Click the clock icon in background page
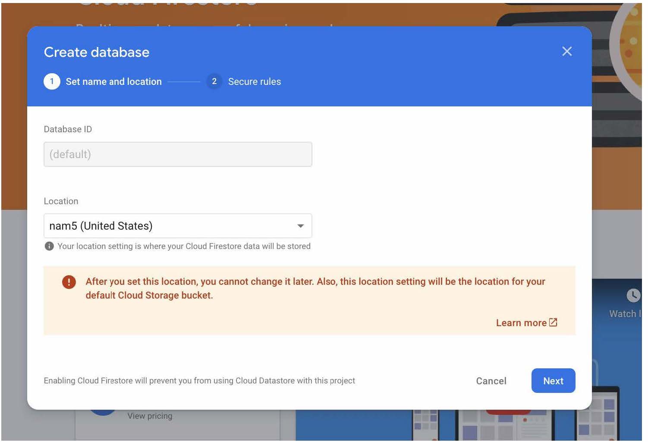 (x=633, y=296)
